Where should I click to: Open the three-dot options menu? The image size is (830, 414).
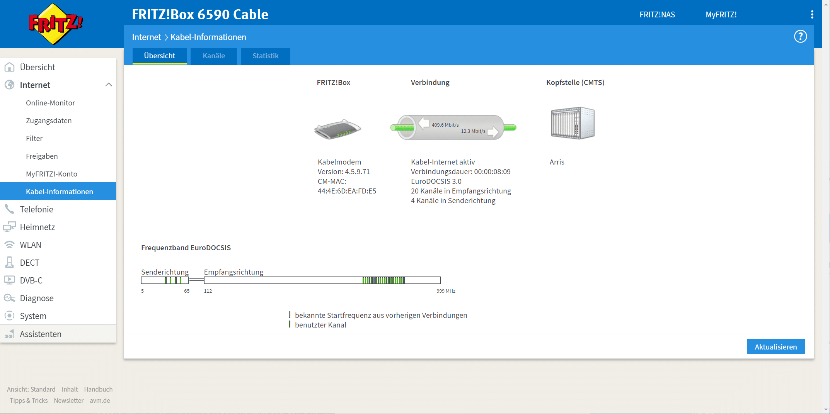click(x=812, y=15)
